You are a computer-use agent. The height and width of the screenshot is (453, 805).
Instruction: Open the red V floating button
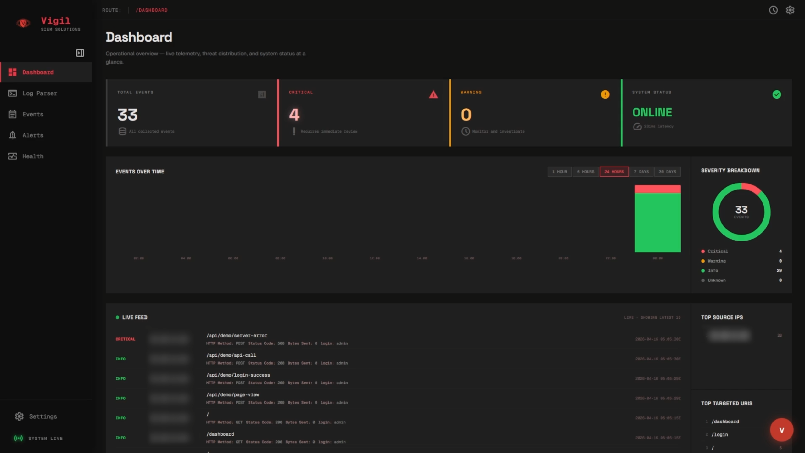coord(781,430)
